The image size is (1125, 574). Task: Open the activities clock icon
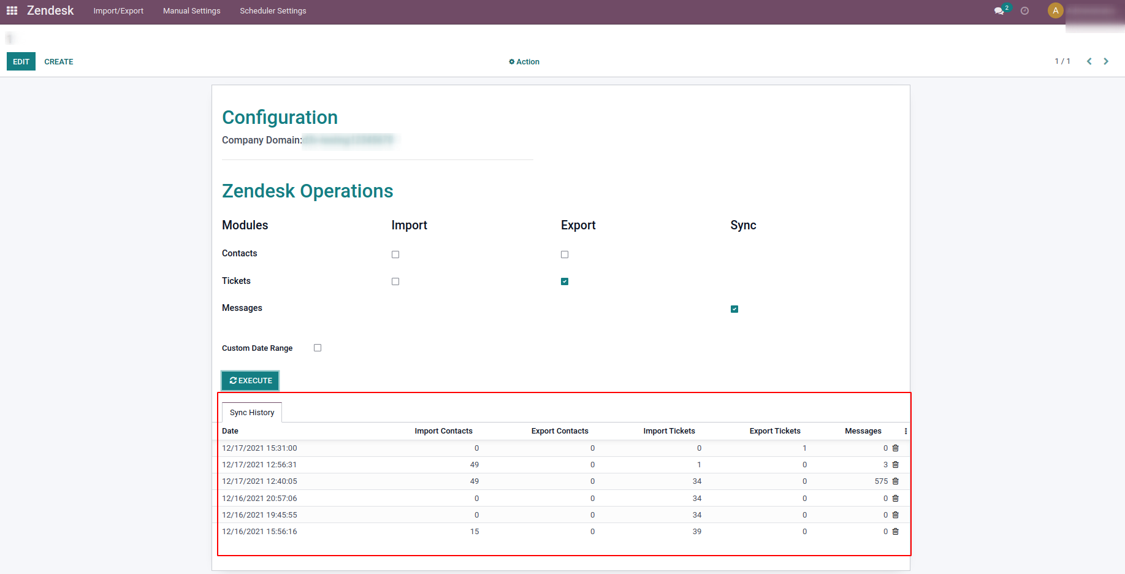pos(1024,11)
